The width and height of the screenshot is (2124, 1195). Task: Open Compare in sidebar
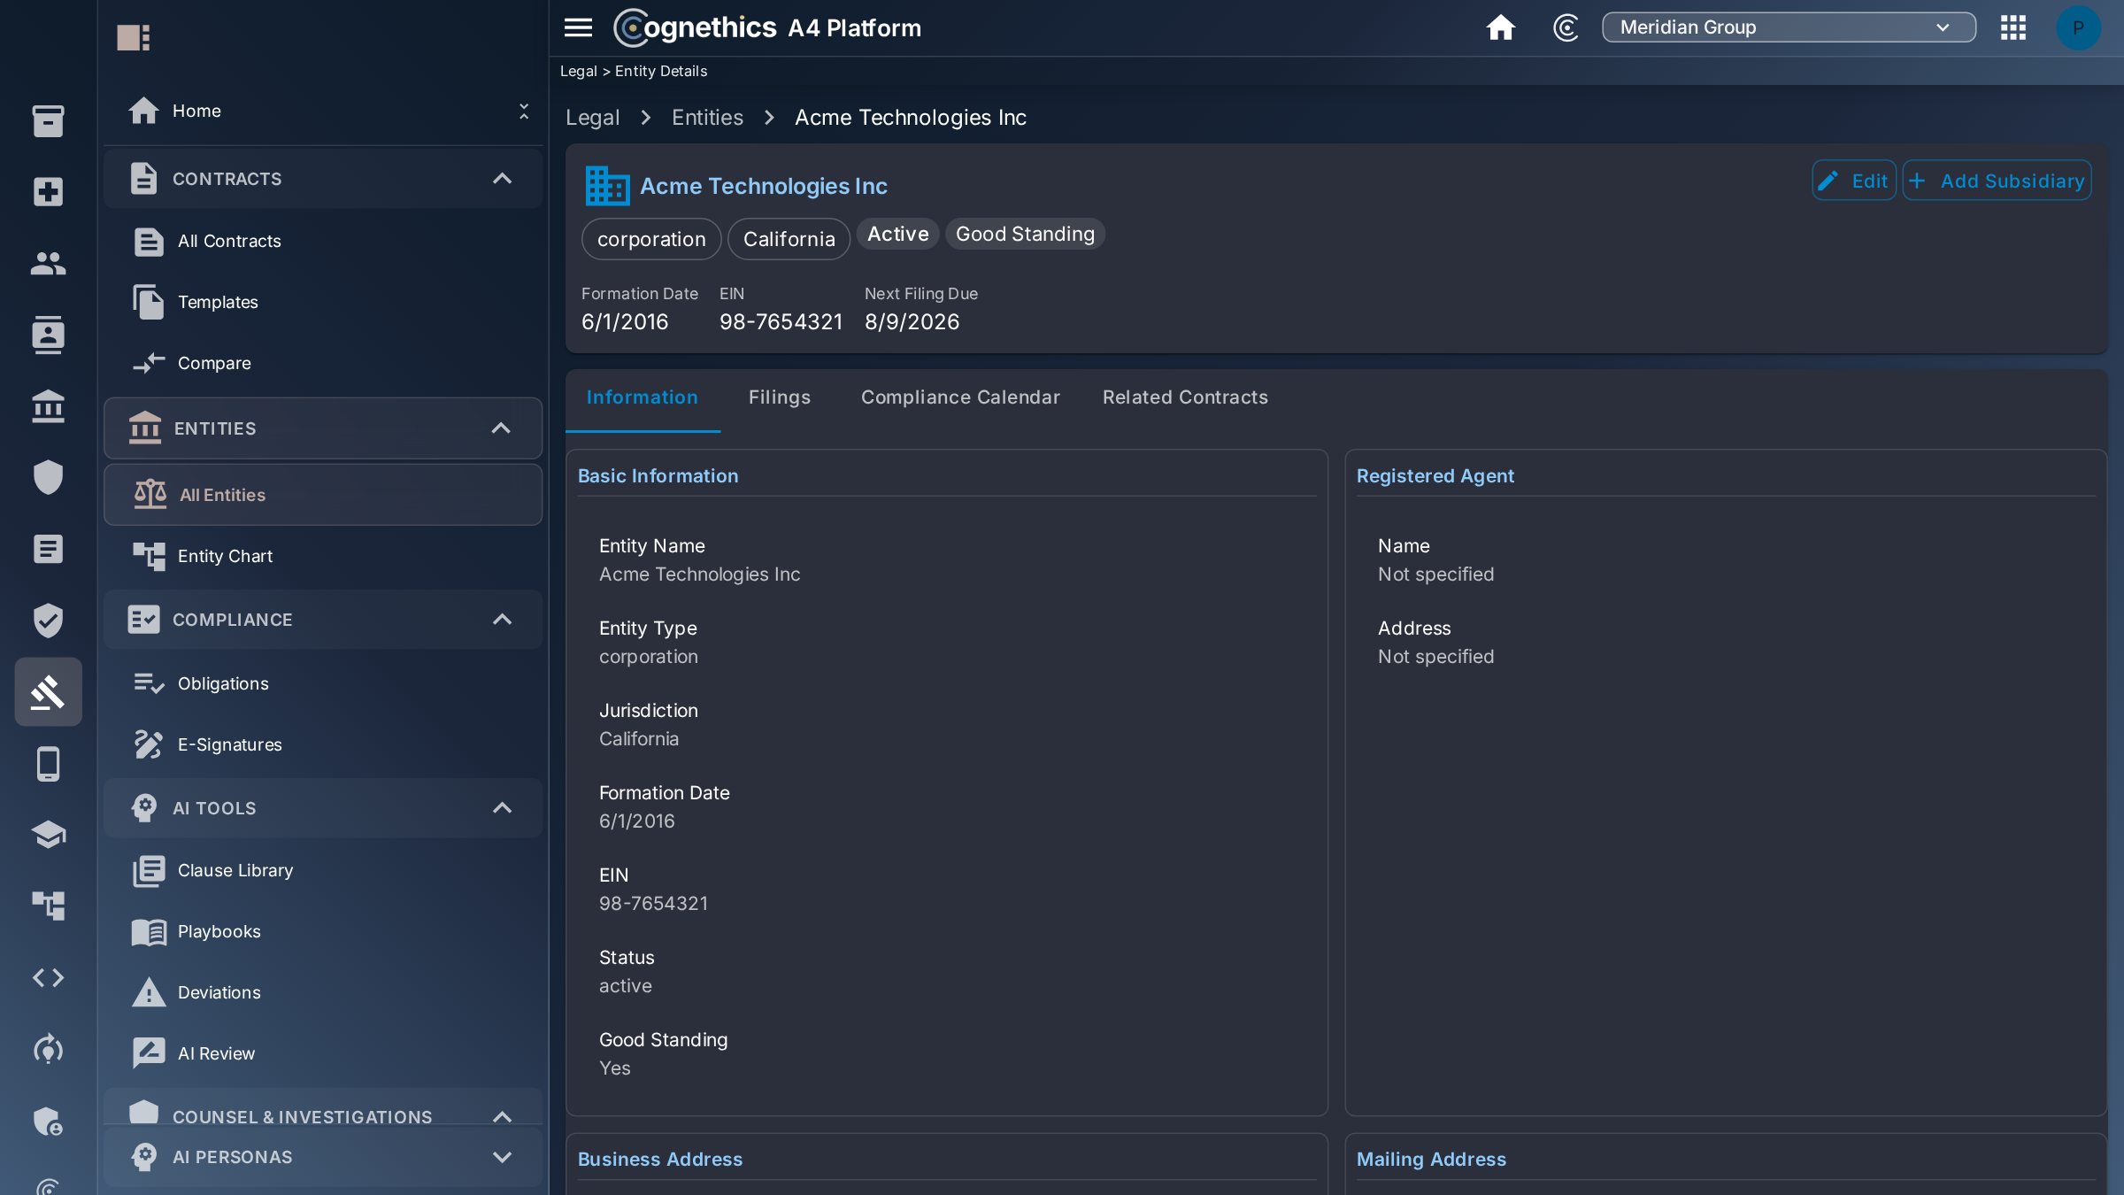tap(323, 363)
